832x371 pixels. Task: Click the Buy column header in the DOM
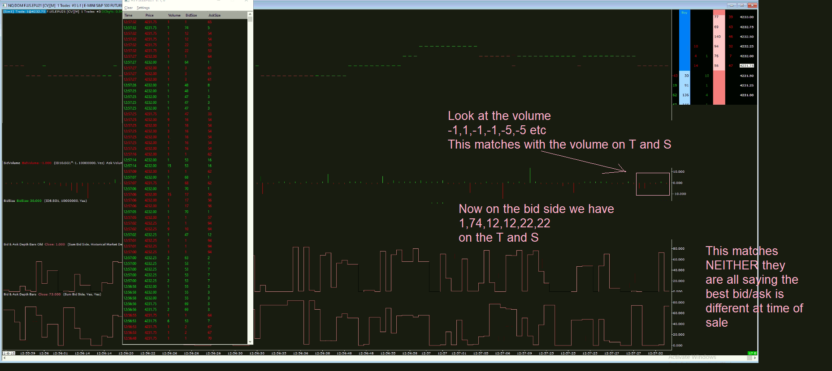pyautogui.click(x=685, y=13)
